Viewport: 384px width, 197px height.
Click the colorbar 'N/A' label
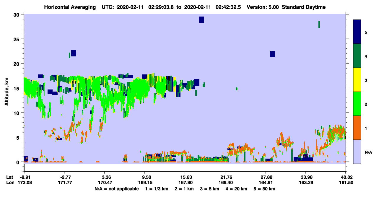(x=368, y=152)
